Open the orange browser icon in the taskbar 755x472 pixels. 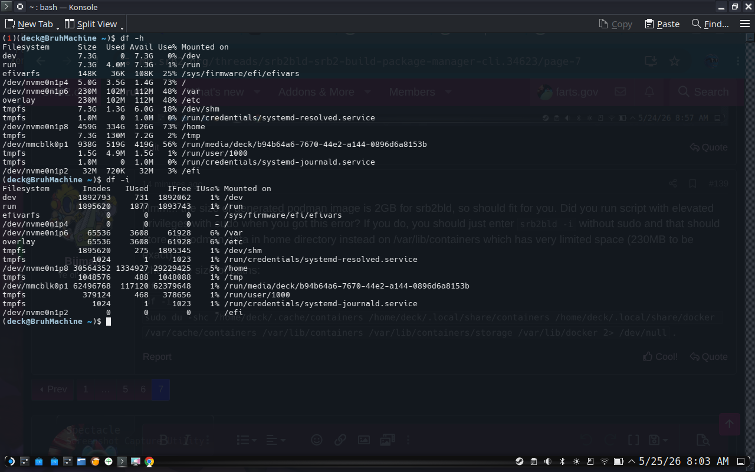point(96,461)
